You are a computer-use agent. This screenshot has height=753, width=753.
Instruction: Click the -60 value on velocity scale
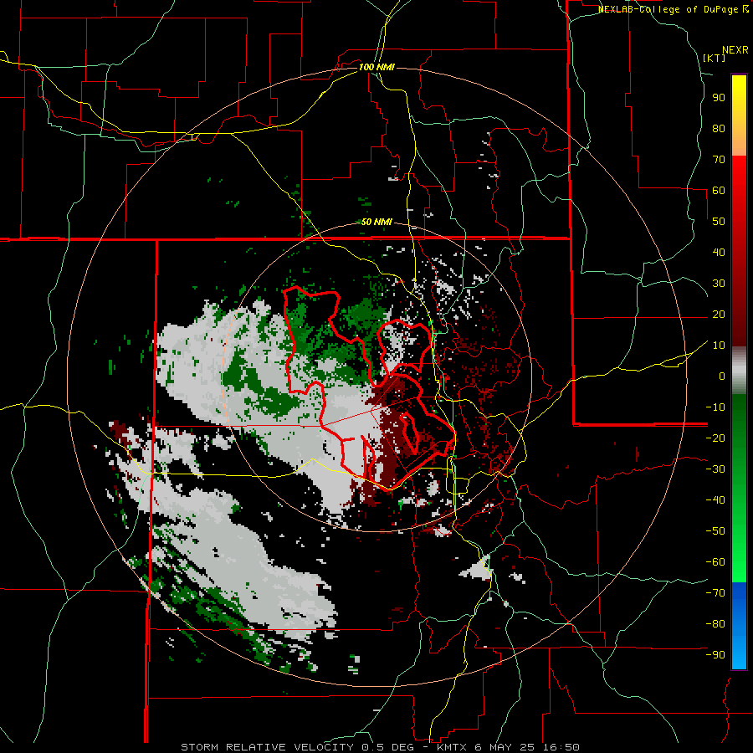pyautogui.click(x=716, y=562)
